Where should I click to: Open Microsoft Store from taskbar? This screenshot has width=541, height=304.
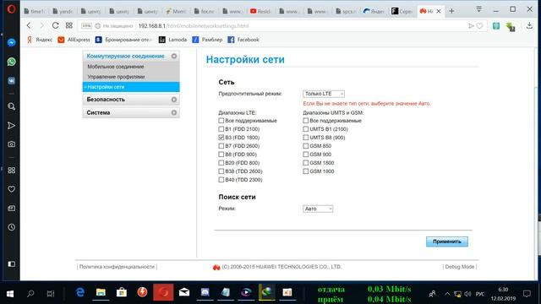click(x=122, y=293)
